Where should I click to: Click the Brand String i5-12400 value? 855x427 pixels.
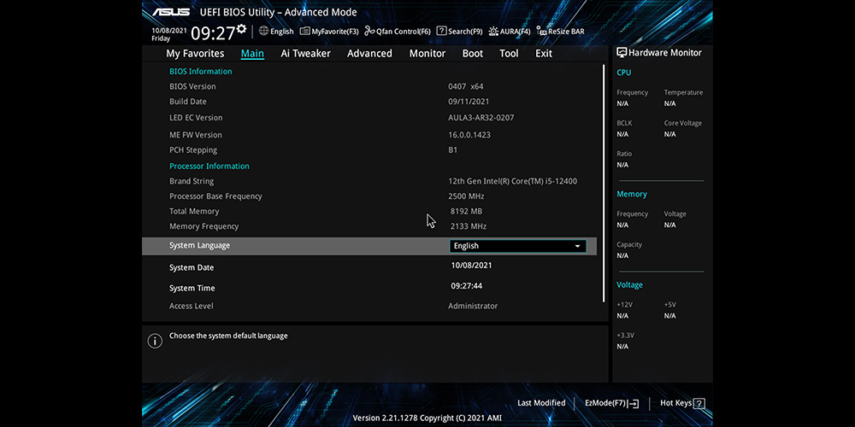point(512,181)
